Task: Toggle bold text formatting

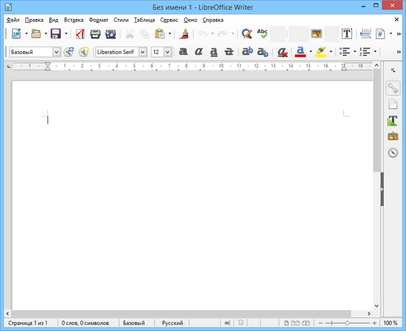Action: coord(183,52)
